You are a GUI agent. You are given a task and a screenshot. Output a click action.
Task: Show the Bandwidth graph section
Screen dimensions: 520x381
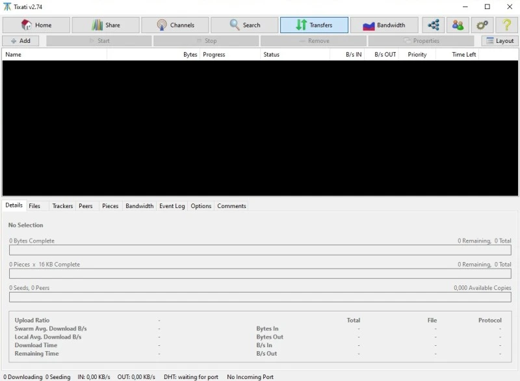pos(383,25)
